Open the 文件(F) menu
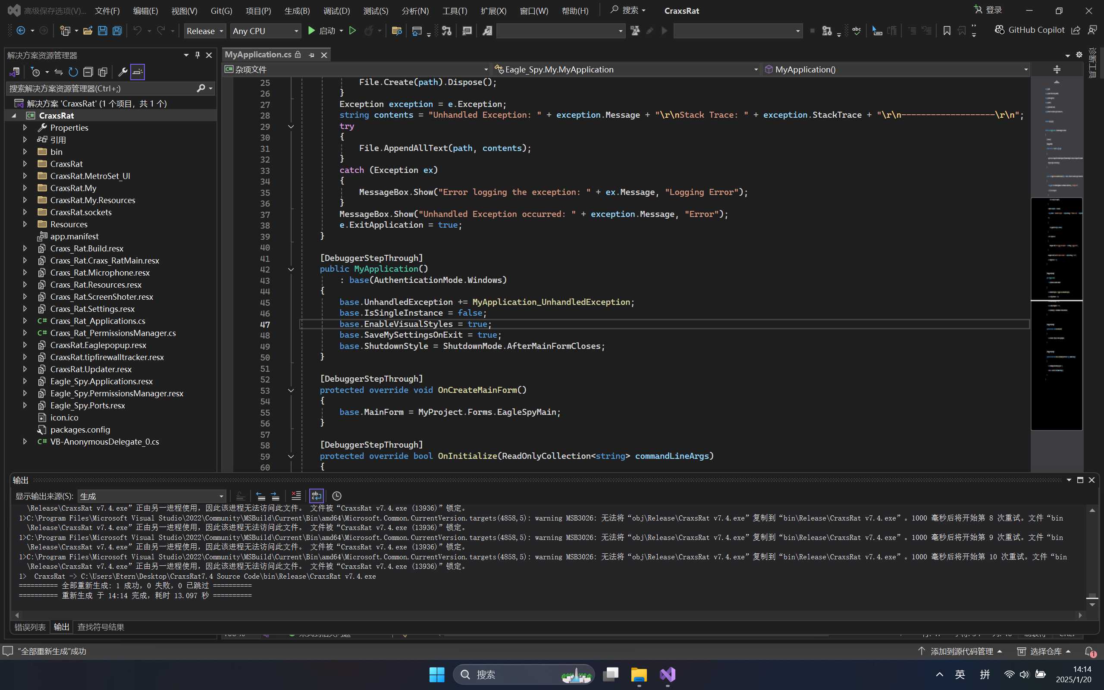1104x690 pixels. (x=107, y=10)
